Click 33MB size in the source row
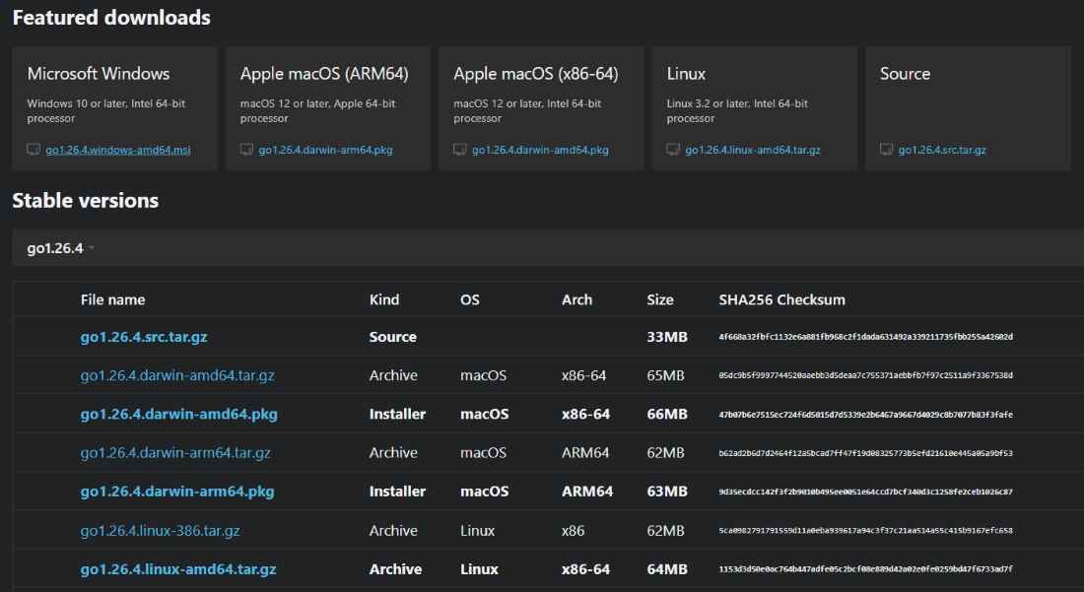The height and width of the screenshot is (592, 1084). tap(667, 337)
